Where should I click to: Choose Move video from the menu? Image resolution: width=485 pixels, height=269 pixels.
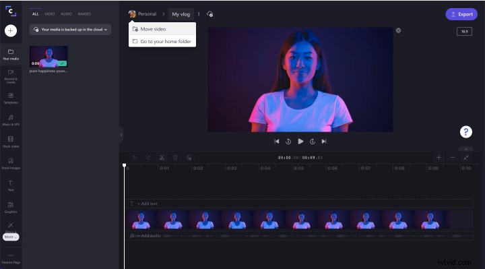click(x=162, y=29)
